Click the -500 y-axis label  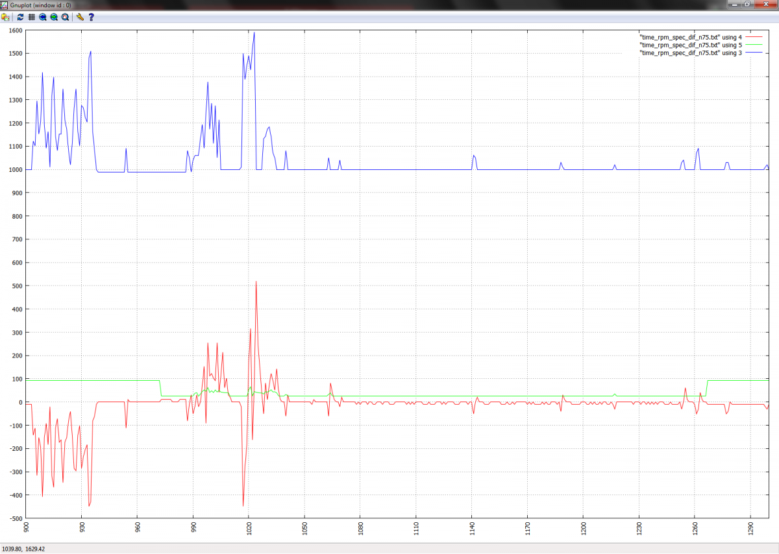coord(16,519)
